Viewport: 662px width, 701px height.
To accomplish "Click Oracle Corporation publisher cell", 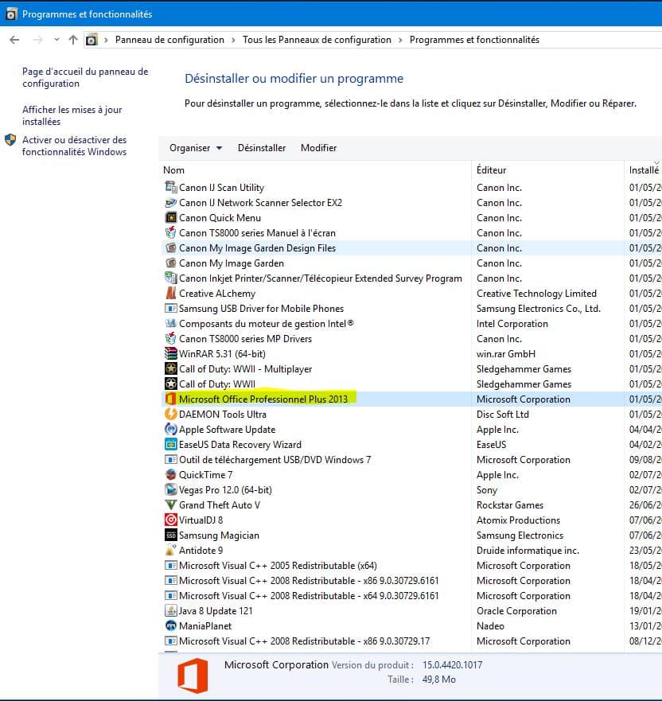I will (516, 611).
